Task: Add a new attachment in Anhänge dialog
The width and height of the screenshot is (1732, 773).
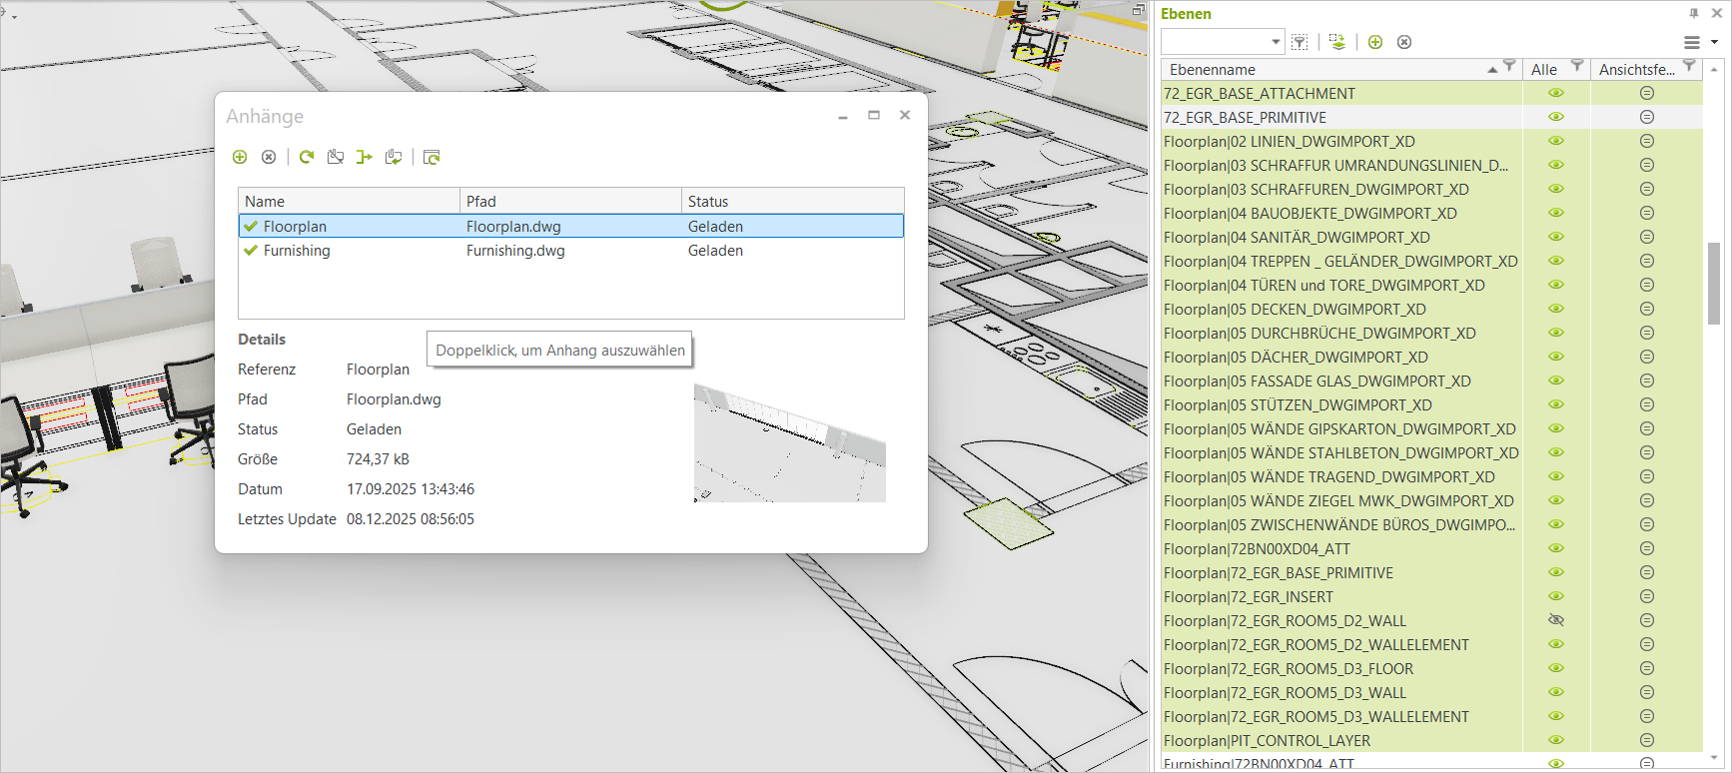Action: [240, 157]
